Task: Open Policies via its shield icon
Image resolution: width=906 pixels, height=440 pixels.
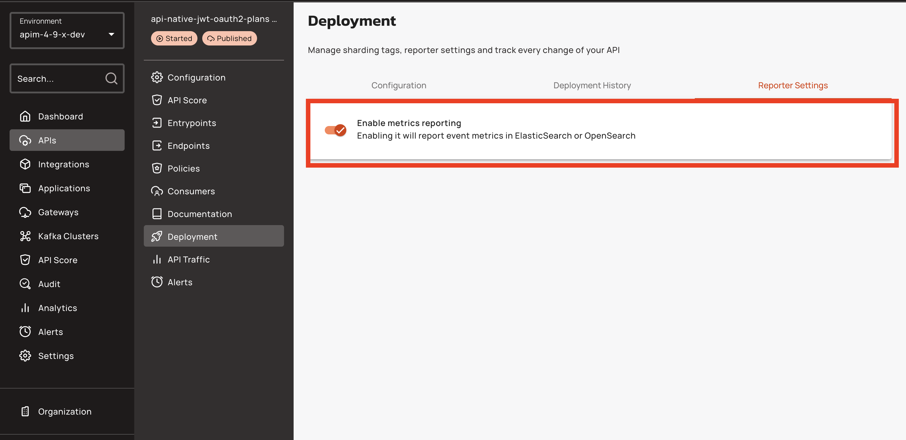Action: point(157,168)
